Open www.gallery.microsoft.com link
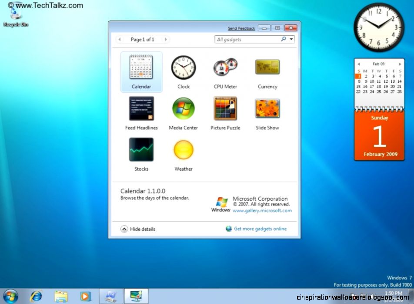Screen dimensions: 414x304 pos(262,210)
